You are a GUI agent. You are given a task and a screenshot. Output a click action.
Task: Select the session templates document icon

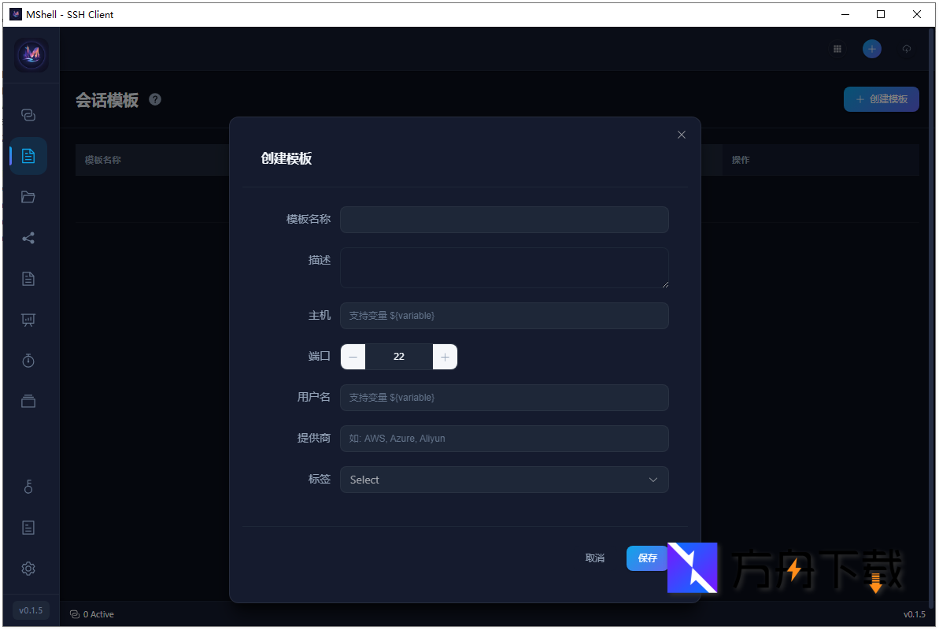point(28,156)
